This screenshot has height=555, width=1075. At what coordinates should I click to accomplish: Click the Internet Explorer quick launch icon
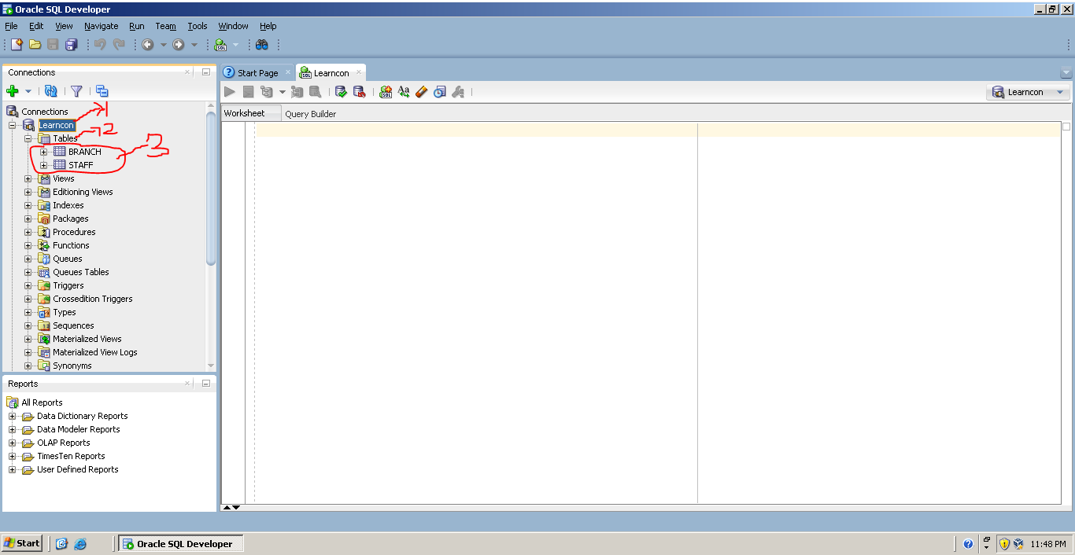79,543
